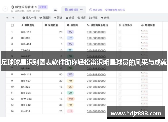Select the HH-467 model cell
168x122 pixels.
[x=26, y=81]
